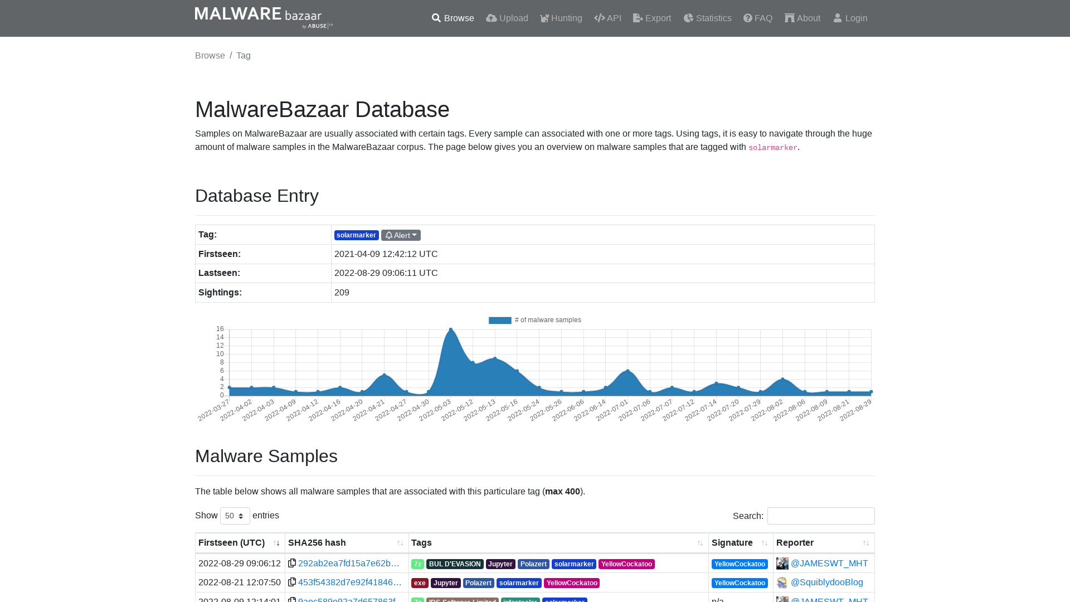Sort by Tags column
Viewport: 1070px width, 602px height.
coord(558,543)
